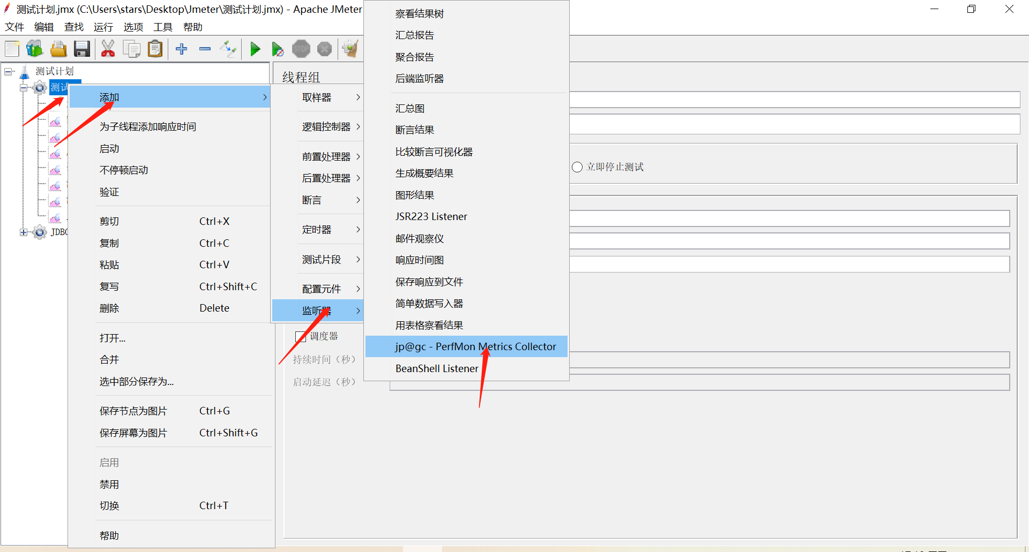Viewport: 1029px width, 552px height.
Task: Open the 工具 menu
Action: [x=162, y=27]
